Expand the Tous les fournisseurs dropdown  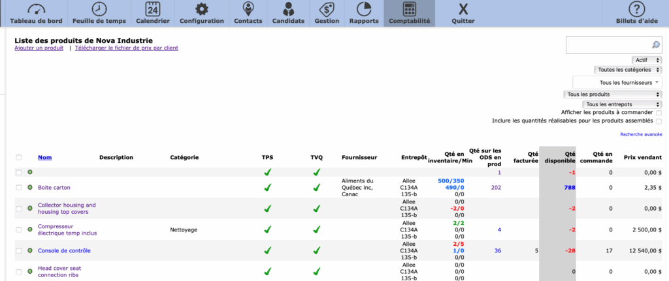(617, 82)
